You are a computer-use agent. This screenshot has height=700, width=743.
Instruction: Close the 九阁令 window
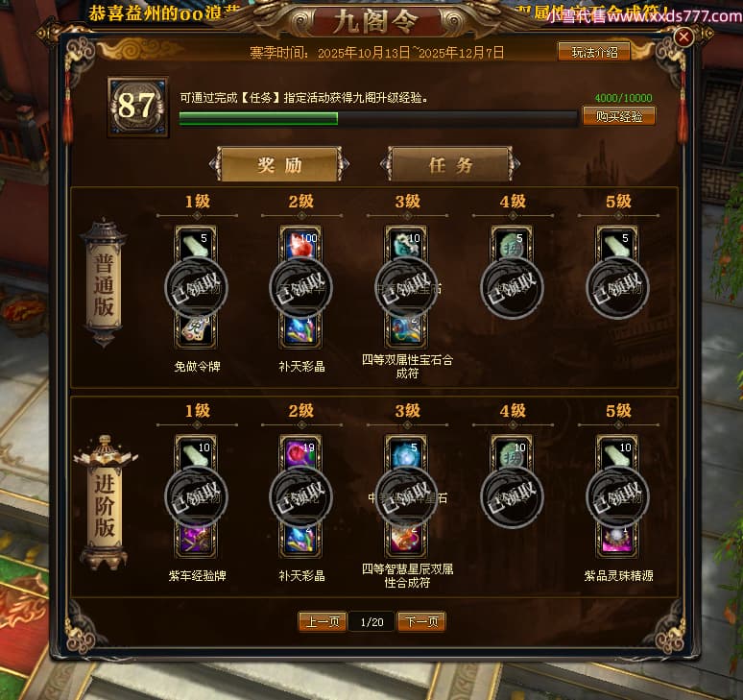click(683, 36)
